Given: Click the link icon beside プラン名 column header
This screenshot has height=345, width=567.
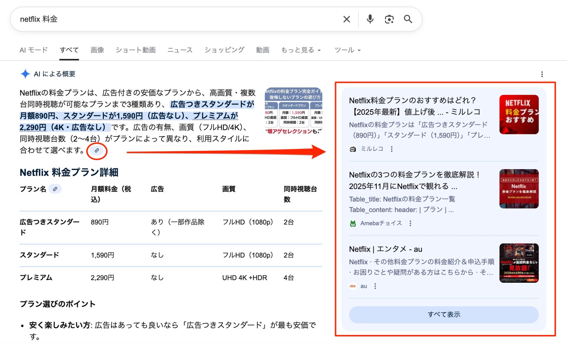Looking at the screenshot, I should 56,189.
